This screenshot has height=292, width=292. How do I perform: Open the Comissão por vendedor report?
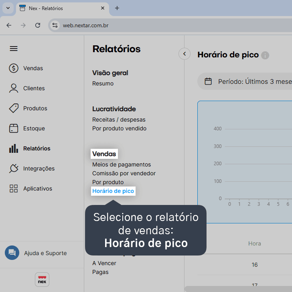124,173
